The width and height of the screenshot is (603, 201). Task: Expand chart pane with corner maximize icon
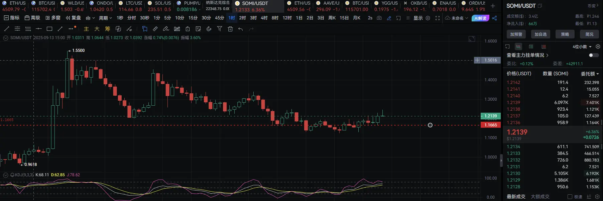472,39
